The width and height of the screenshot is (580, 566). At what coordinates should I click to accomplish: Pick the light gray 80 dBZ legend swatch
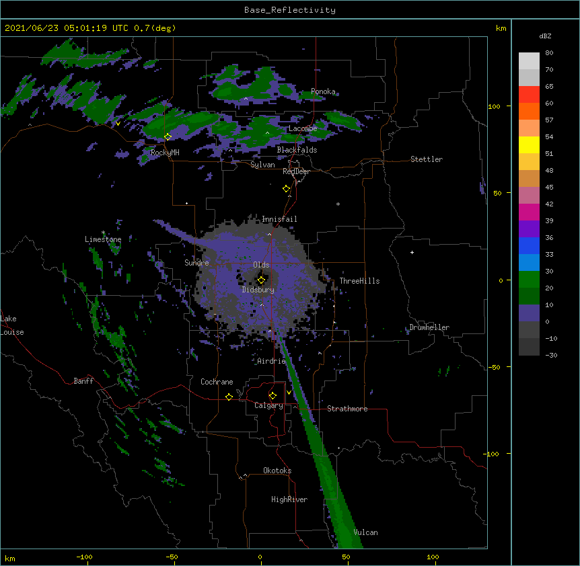[529, 60]
